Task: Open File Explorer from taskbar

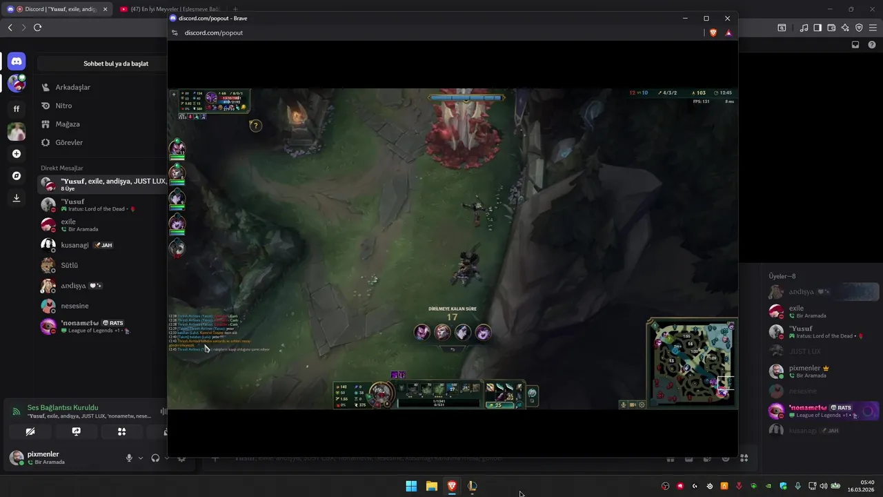Action: (x=432, y=486)
